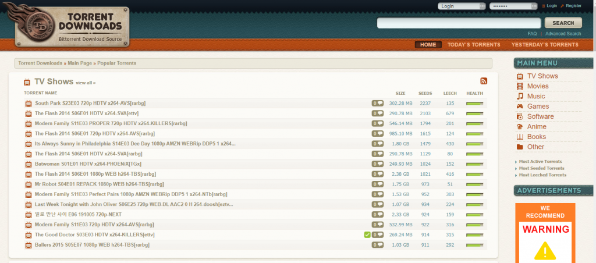This screenshot has height=263, width=596.
Task: Click the Register key icon in header
Action: tap(562, 6)
